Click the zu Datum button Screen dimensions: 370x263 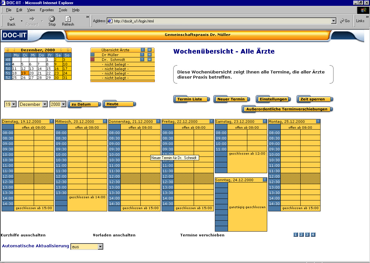point(84,104)
